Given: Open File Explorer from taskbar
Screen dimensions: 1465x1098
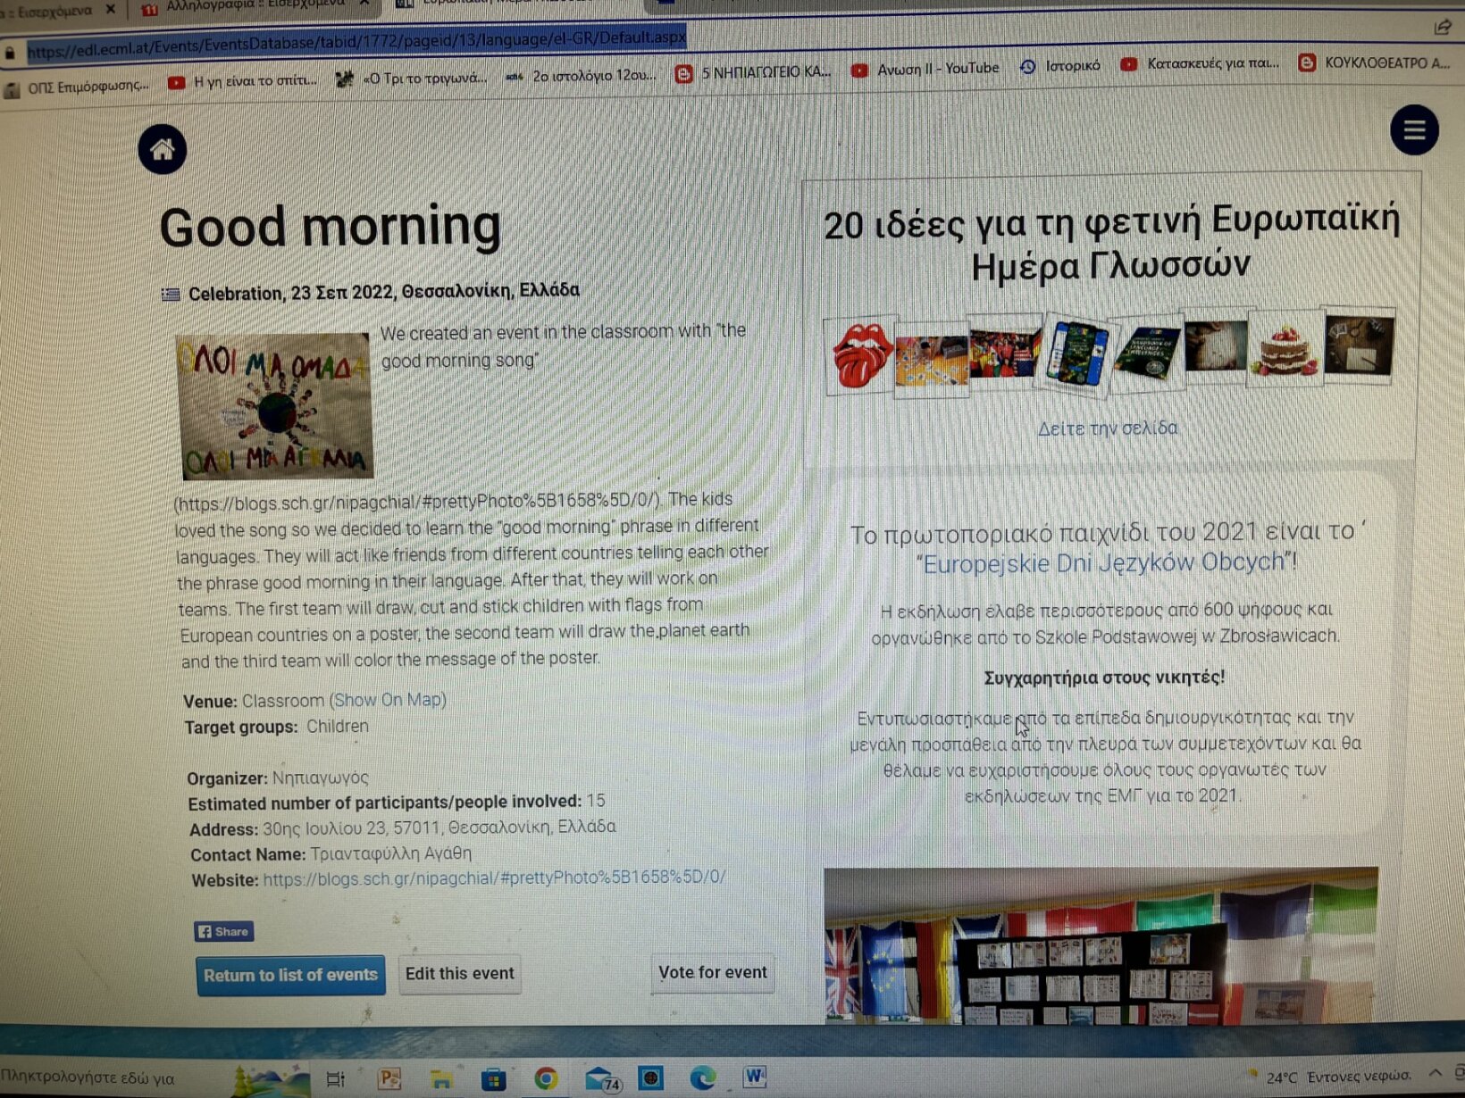Looking at the screenshot, I should (x=441, y=1079).
